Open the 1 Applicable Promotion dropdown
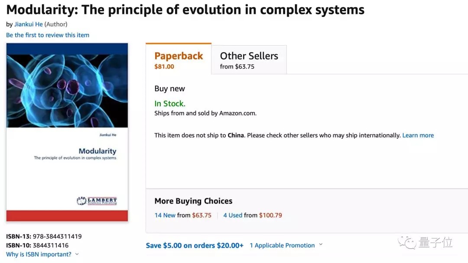 (282, 245)
